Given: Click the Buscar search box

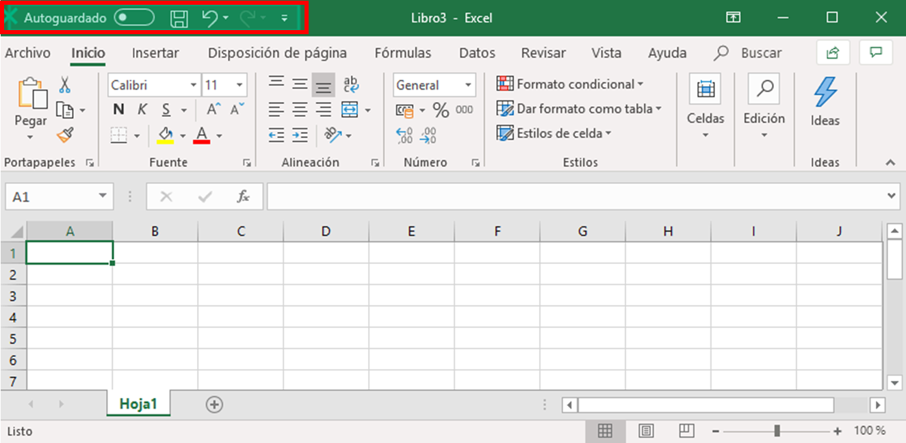Looking at the screenshot, I should pyautogui.click(x=748, y=53).
